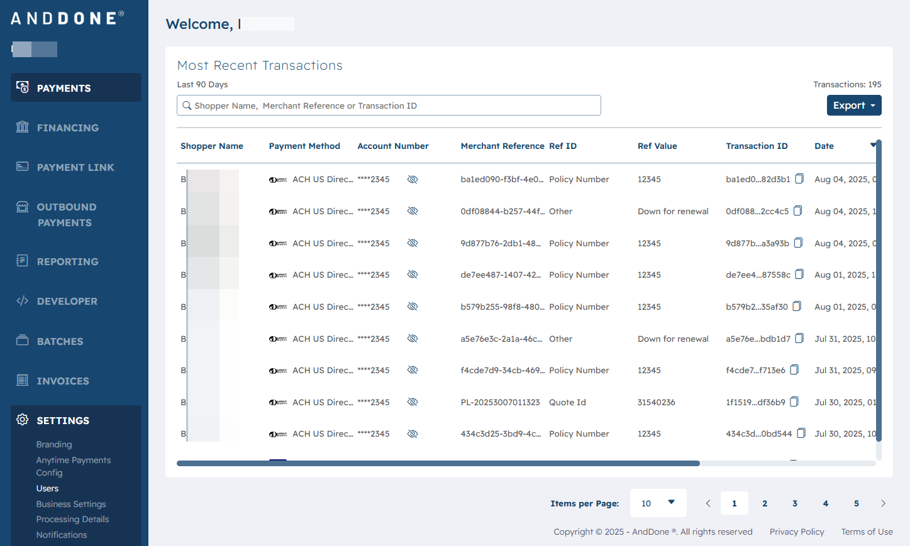Open Users under Settings

47,489
